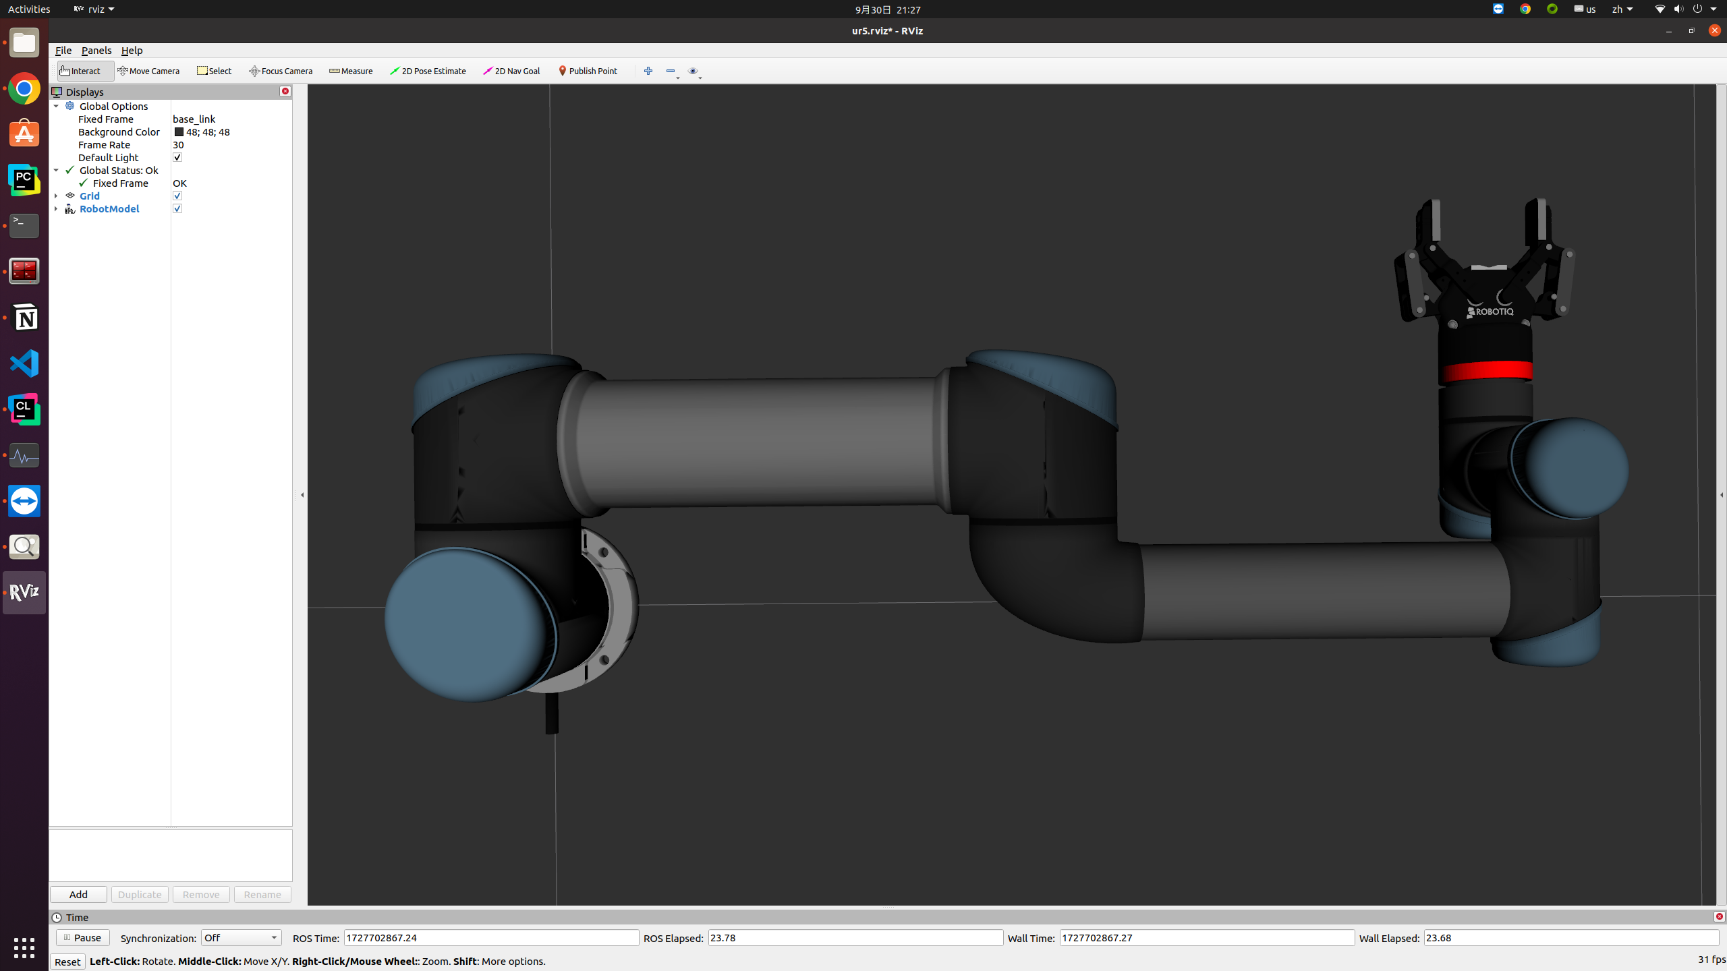Click the Background Color swatch
Screen dimensions: 1727x971
click(179, 131)
